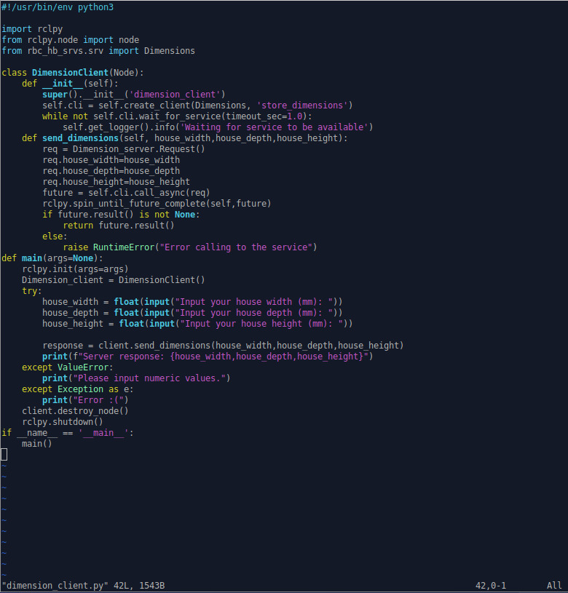Image resolution: width=568 pixels, height=593 pixels.
Task: Click the RuntimeError exception name
Action: click(124, 247)
